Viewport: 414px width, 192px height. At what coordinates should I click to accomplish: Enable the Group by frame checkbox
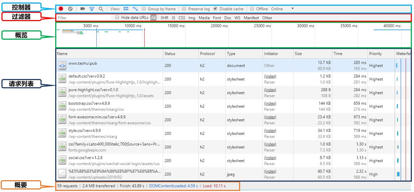(144, 9)
